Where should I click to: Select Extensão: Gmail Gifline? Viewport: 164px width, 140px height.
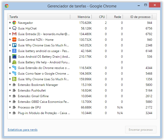coord(82,96)
